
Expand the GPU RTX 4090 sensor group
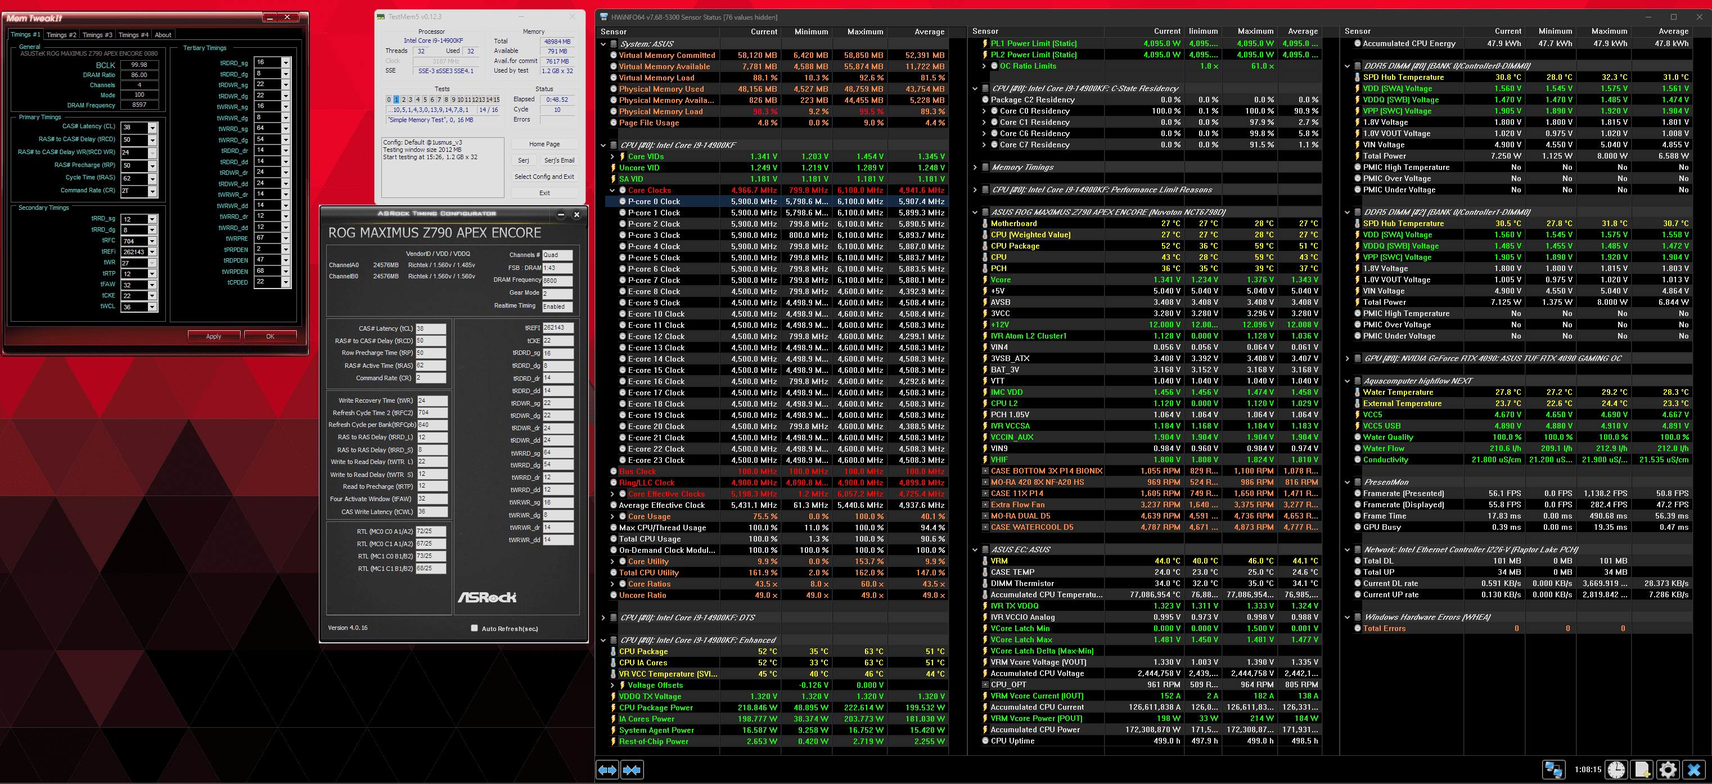pyautogui.click(x=1347, y=358)
